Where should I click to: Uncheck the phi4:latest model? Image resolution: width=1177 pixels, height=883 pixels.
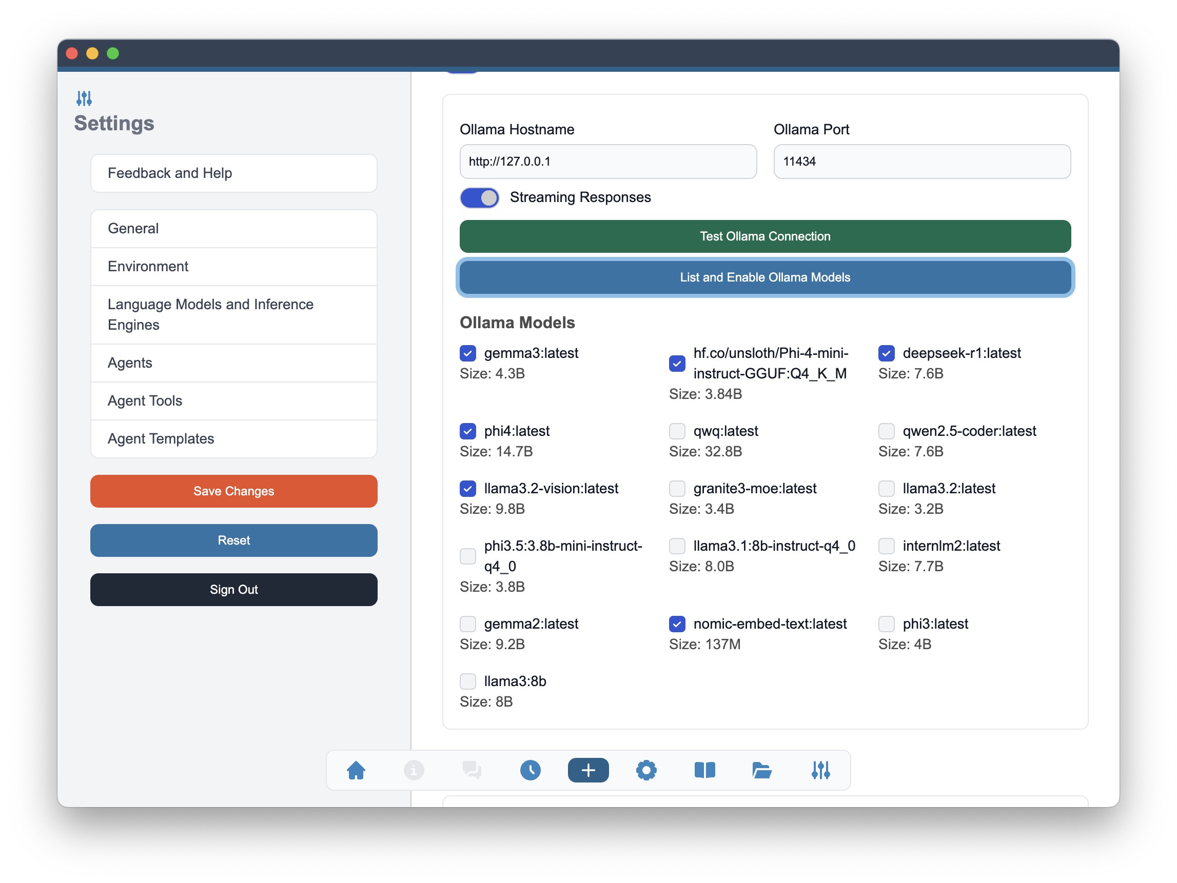click(x=468, y=431)
